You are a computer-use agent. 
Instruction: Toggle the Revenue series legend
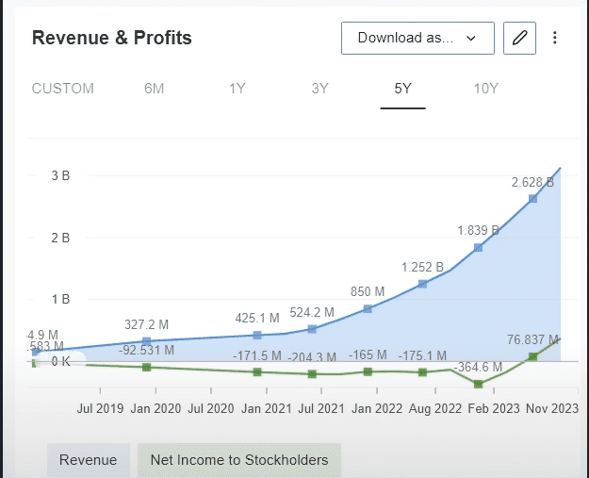pyautogui.click(x=89, y=460)
